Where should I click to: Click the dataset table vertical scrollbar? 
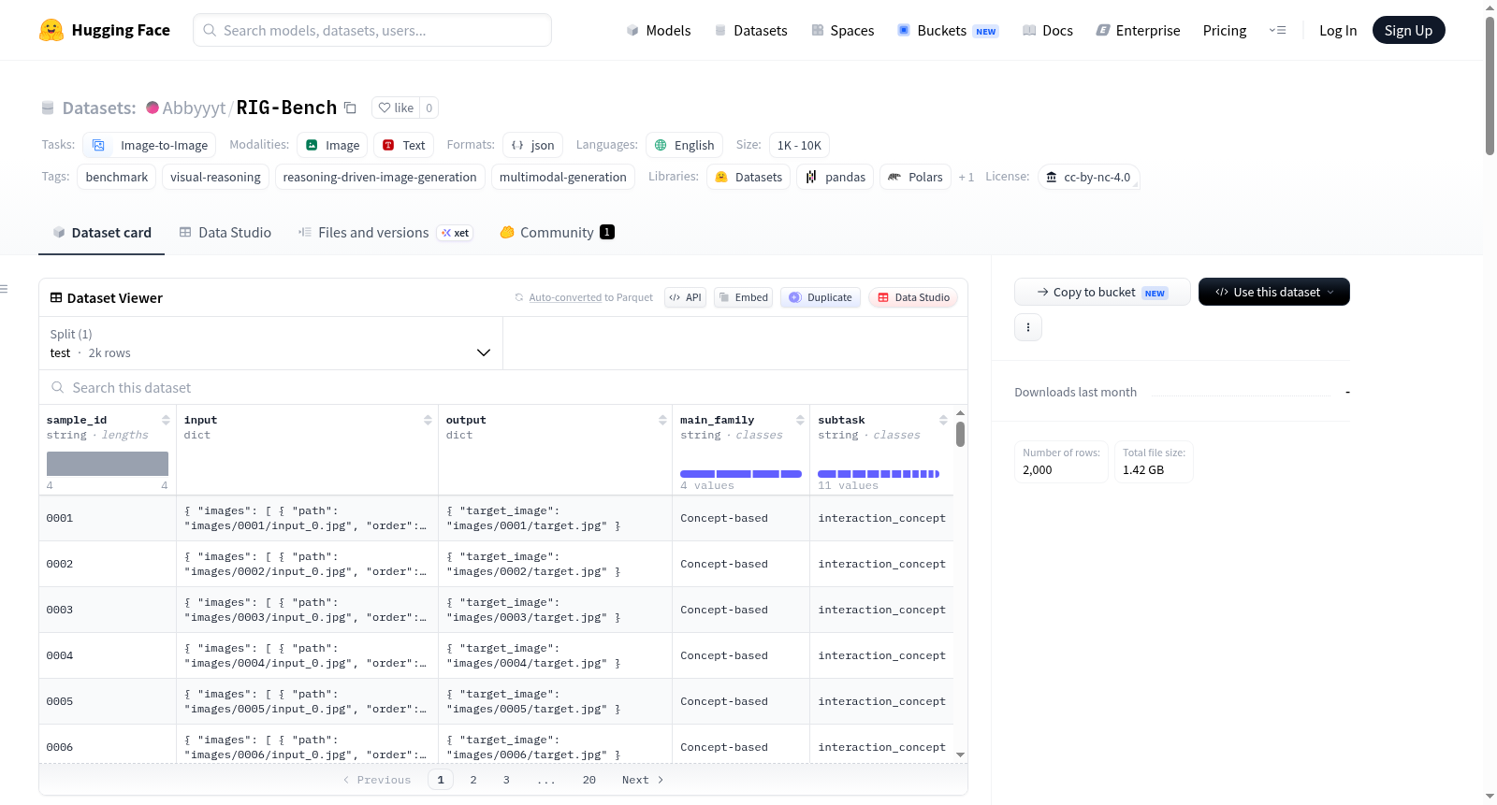(x=960, y=435)
